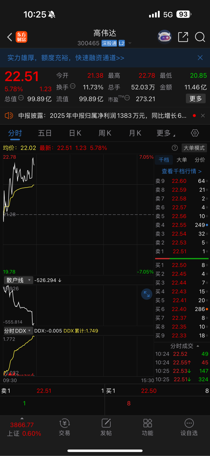
Task: Tap the current price 22.51
Action: [22, 76]
